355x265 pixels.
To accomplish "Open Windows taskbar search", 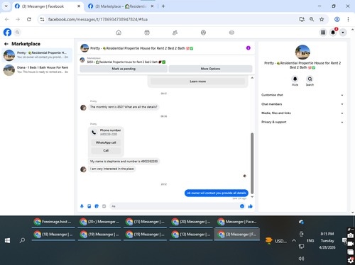I will click(22, 240).
